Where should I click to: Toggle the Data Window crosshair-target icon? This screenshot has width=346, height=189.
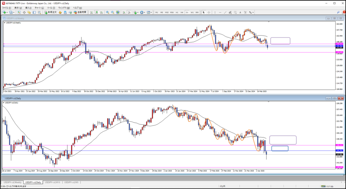(24, 12)
